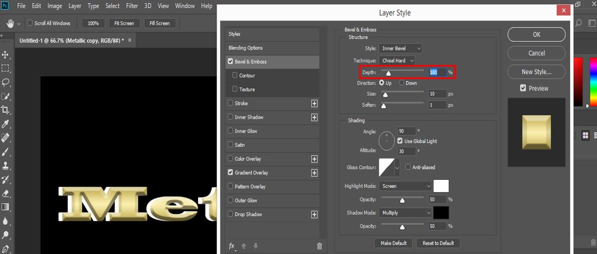This screenshot has width=597, height=254.
Task: Select the Spot Healing Brush tool
Action: pyautogui.click(x=5, y=138)
